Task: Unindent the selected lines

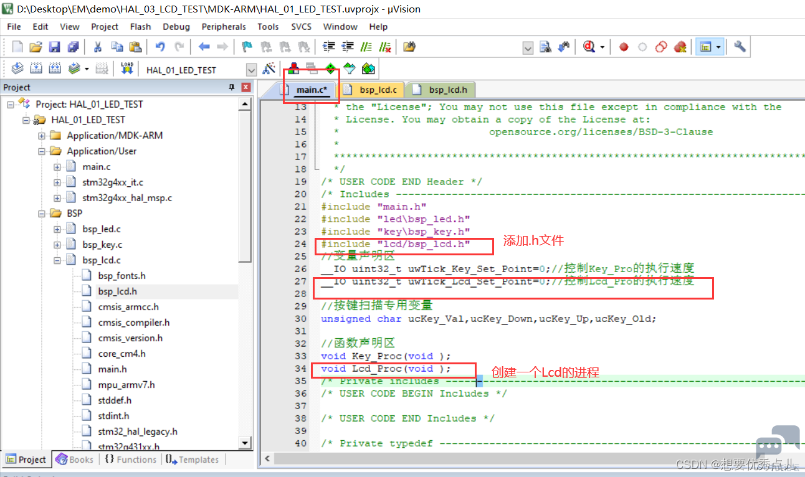Action: tap(348, 47)
